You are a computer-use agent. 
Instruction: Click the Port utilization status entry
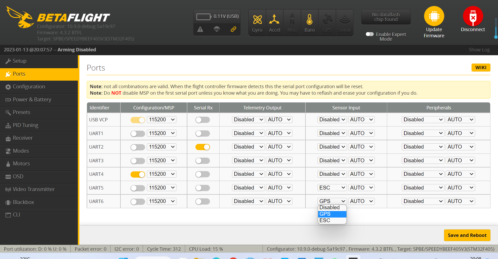pyautogui.click(x=35, y=249)
